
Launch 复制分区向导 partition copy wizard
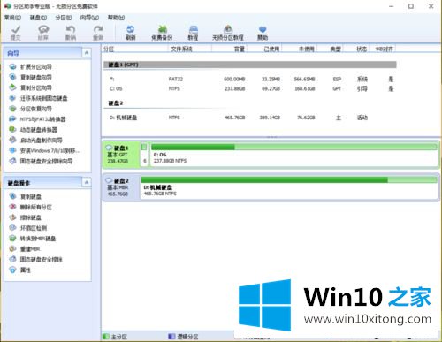click(x=30, y=87)
